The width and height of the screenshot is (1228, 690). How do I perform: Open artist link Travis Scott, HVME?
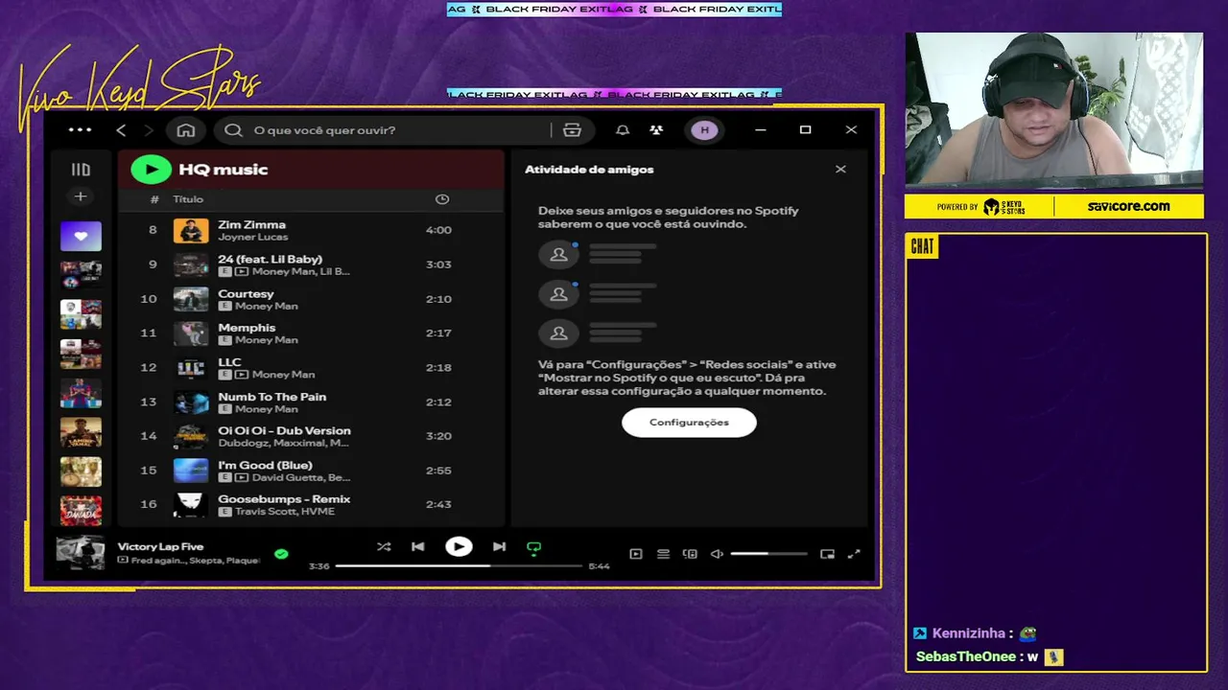[x=285, y=512]
